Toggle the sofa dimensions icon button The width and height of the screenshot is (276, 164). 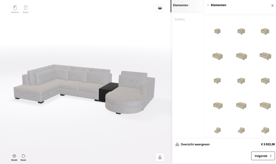pos(160,8)
